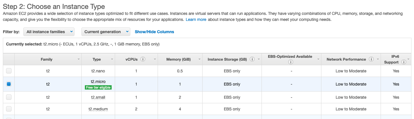The image size is (414, 119).
Task: Click the Free tier eligible badge
Action: (x=98, y=88)
